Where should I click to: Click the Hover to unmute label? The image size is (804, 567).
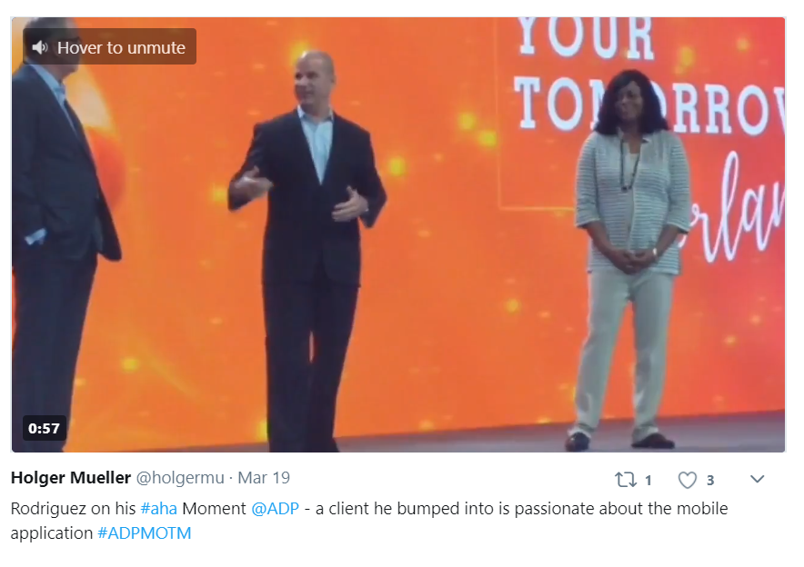click(x=121, y=47)
